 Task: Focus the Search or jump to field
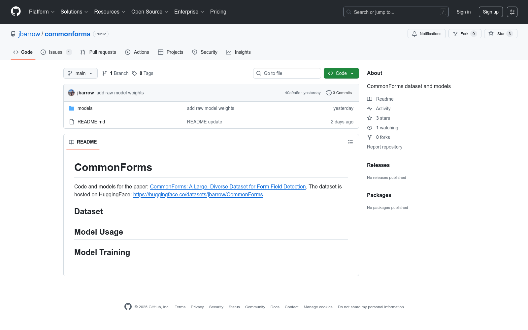pyautogui.click(x=396, y=12)
